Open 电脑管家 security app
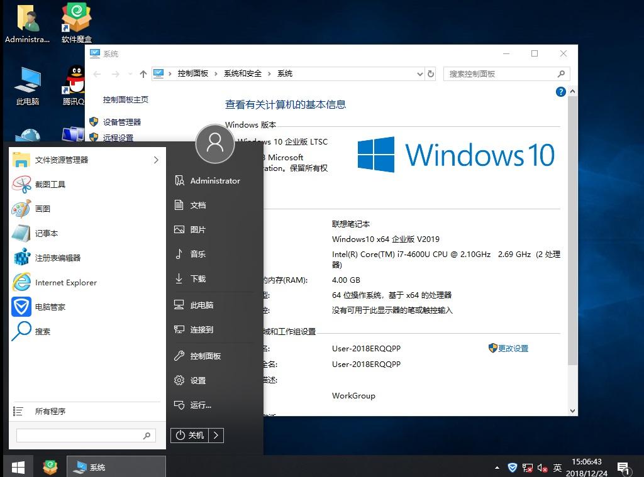Viewport: 644px width, 477px height. tap(50, 307)
